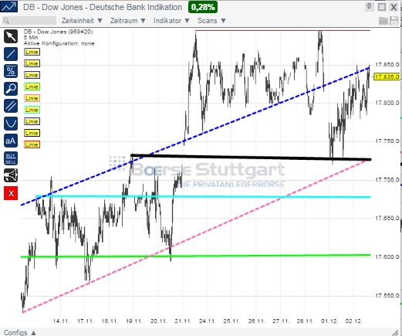Click the cyan horizontal line
This screenshot has height=336, width=402.
[x=203, y=197]
